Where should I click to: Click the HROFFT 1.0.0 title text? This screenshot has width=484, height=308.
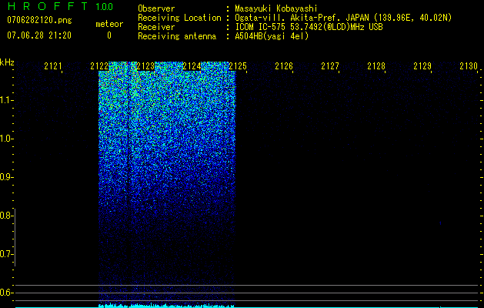(60, 6)
